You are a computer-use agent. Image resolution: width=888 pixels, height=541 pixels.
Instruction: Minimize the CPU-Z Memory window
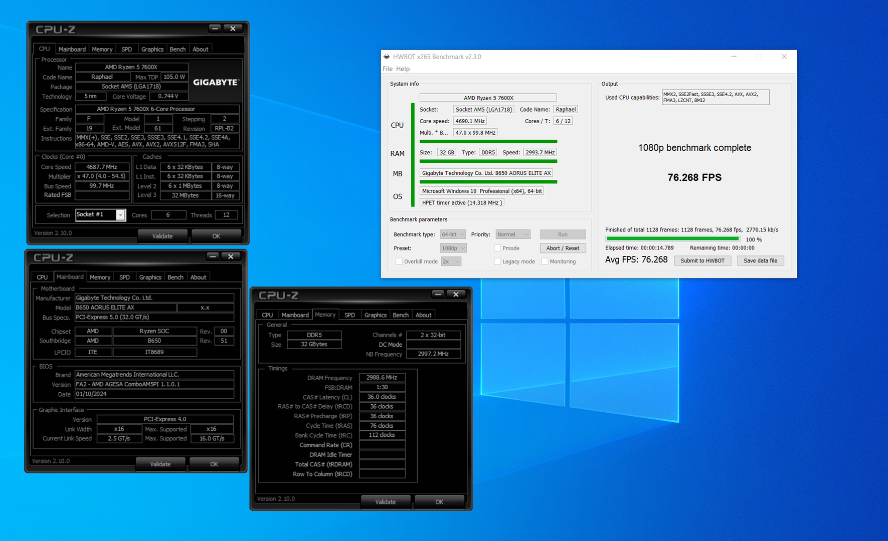coord(438,294)
